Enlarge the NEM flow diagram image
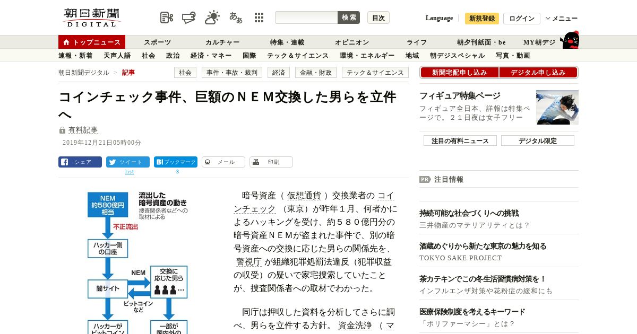The image size is (637, 334). click(x=138, y=261)
